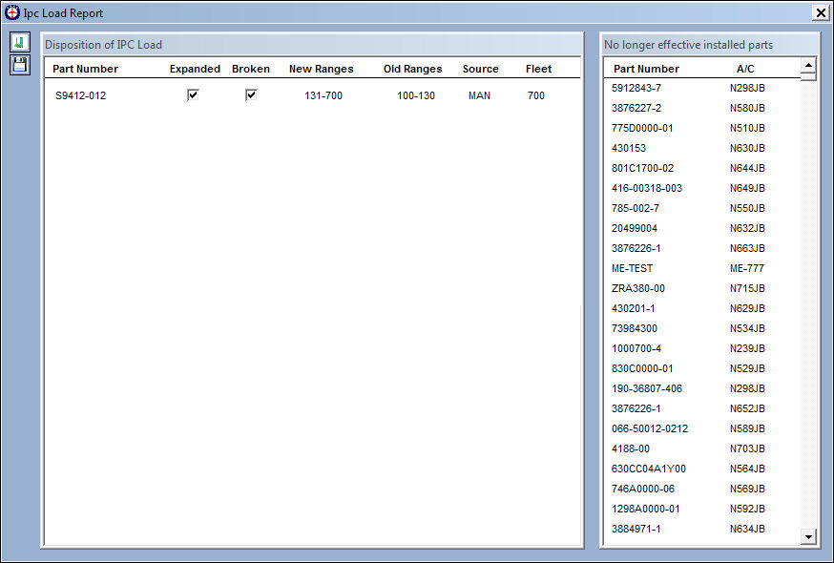Image resolution: width=834 pixels, height=563 pixels.
Task: Select part number S9412-012
Action: (x=81, y=95)
